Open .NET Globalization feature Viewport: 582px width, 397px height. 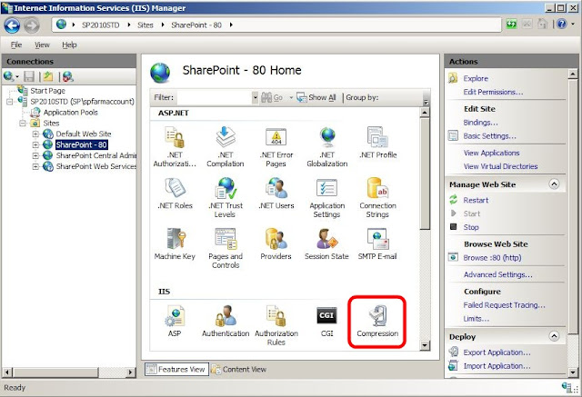click(327, 147)
